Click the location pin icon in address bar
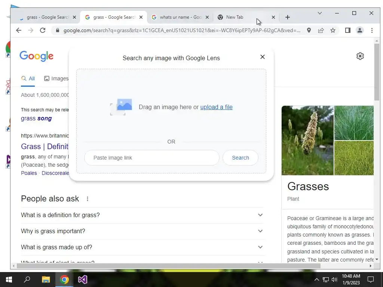383x287 pixels. tap(309, 31)
